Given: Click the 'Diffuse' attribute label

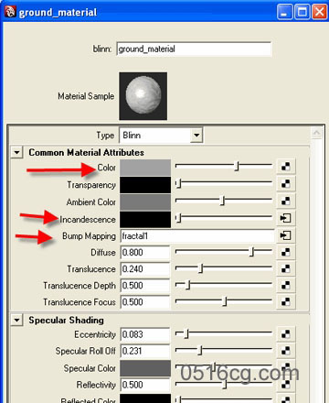Looking at the screenshot, I should point(103,253).
